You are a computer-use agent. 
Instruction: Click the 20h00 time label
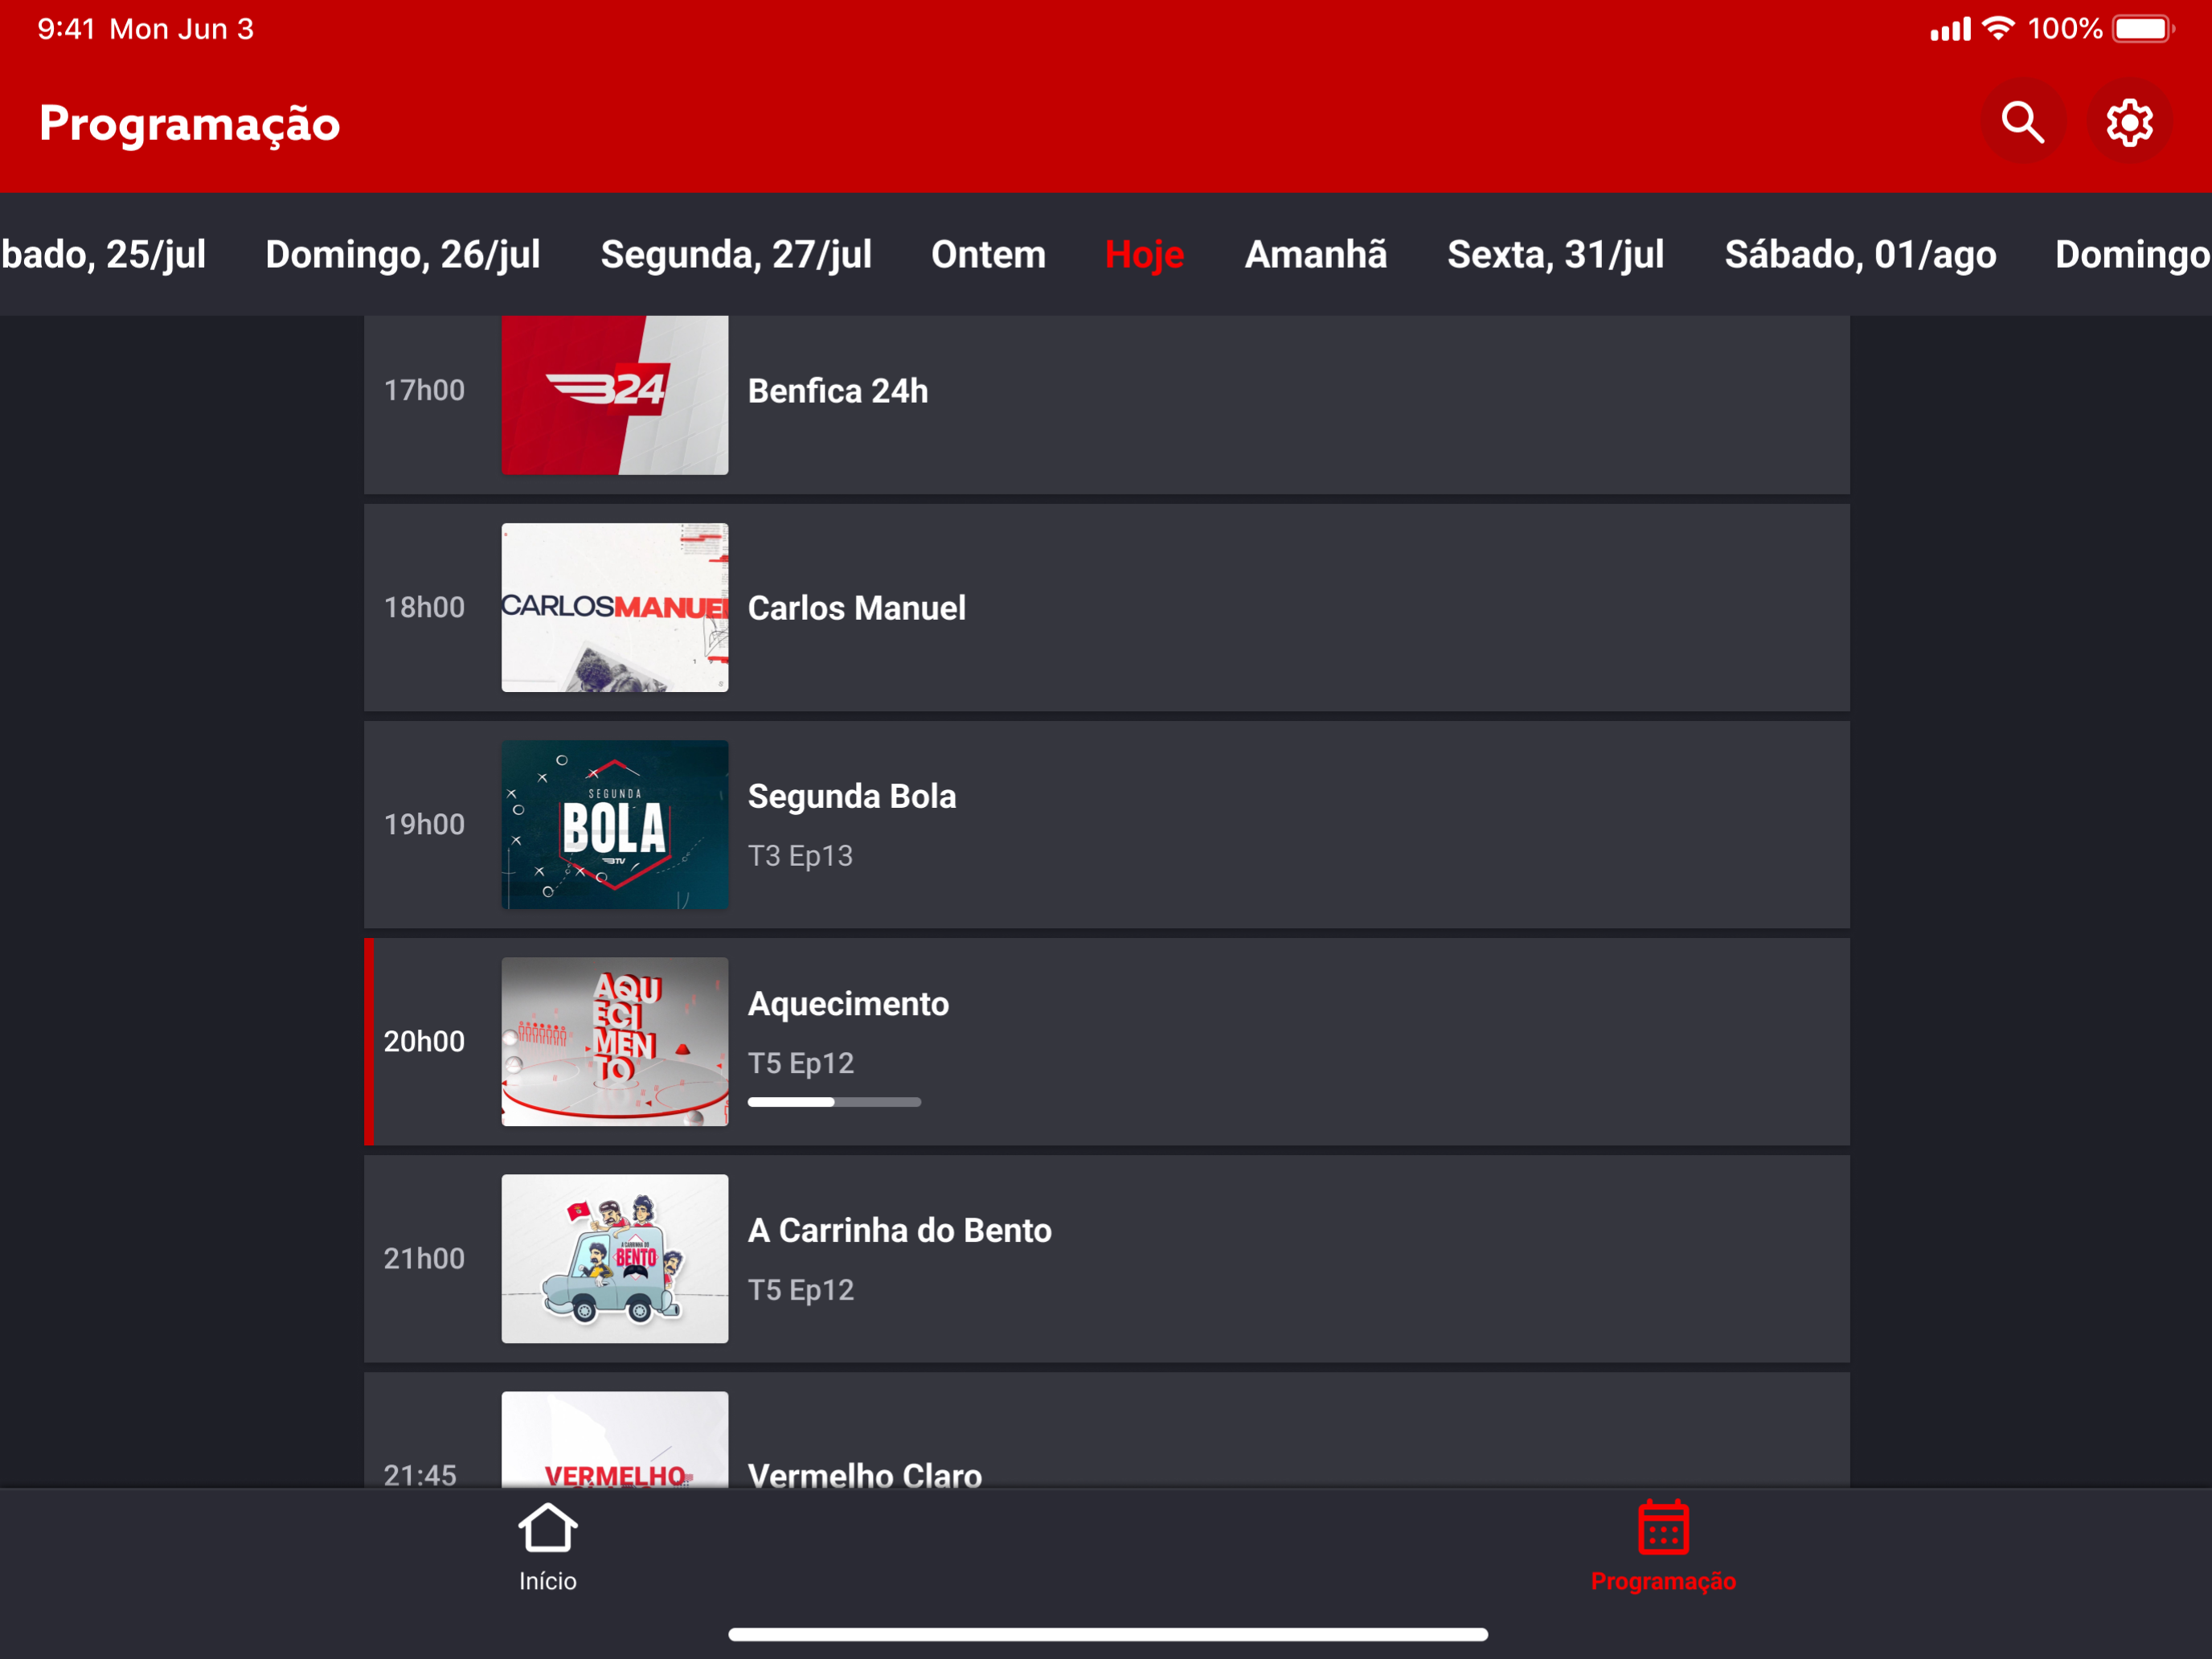tap(424, 1041)
